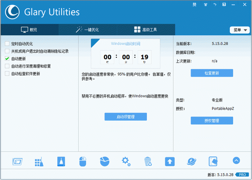Tick the 自动检查软件更新 checkbox
The height and width of the screenshot is (180, 252).
coord(7,74)
